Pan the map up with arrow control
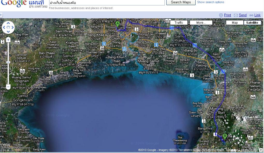 coord(8,23)
